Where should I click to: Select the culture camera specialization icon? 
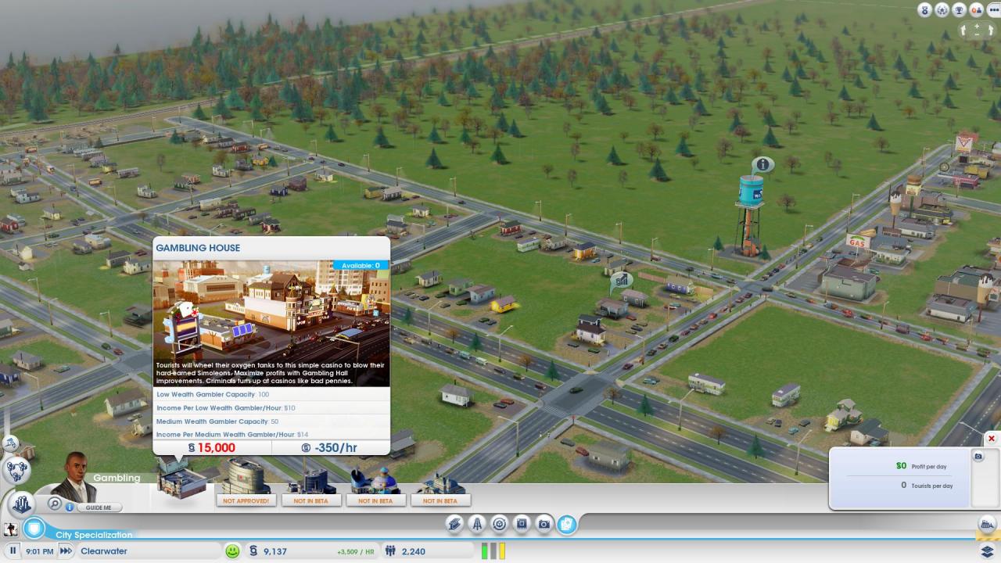(x=545, y=524)
